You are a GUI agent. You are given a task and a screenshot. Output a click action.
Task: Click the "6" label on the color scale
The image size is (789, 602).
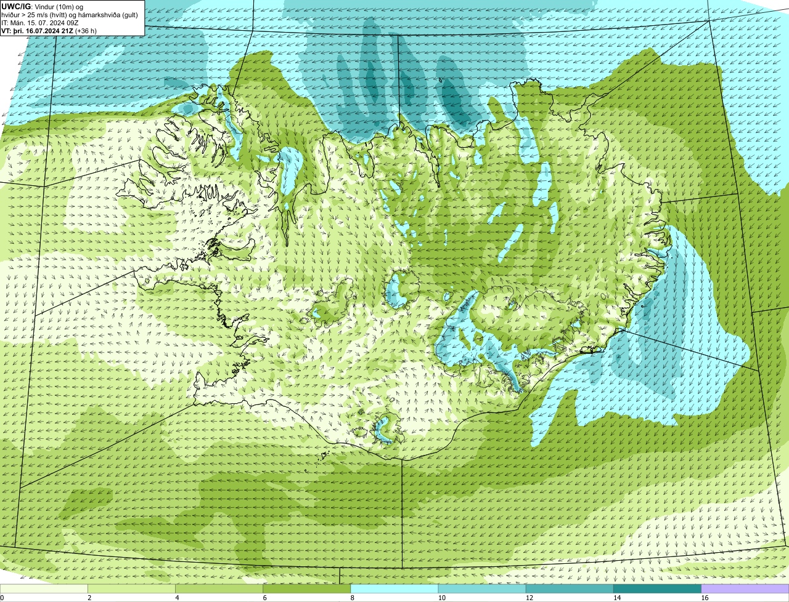[x=264, y=598]
